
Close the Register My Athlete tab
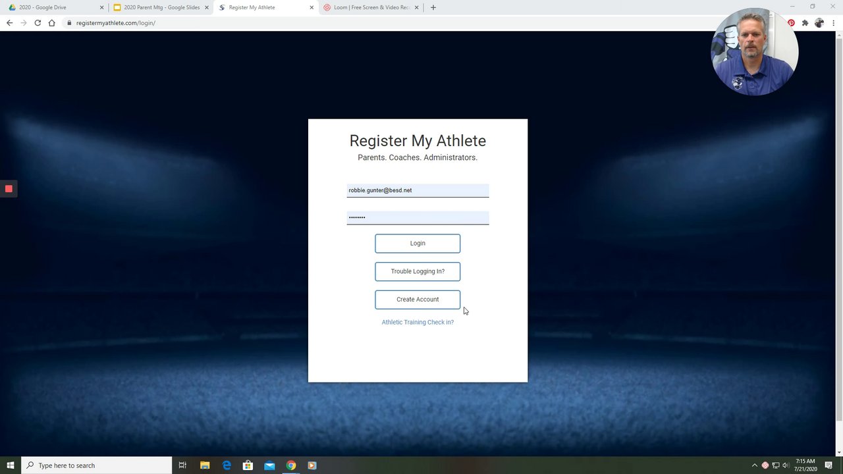click(x=312, y=7)
